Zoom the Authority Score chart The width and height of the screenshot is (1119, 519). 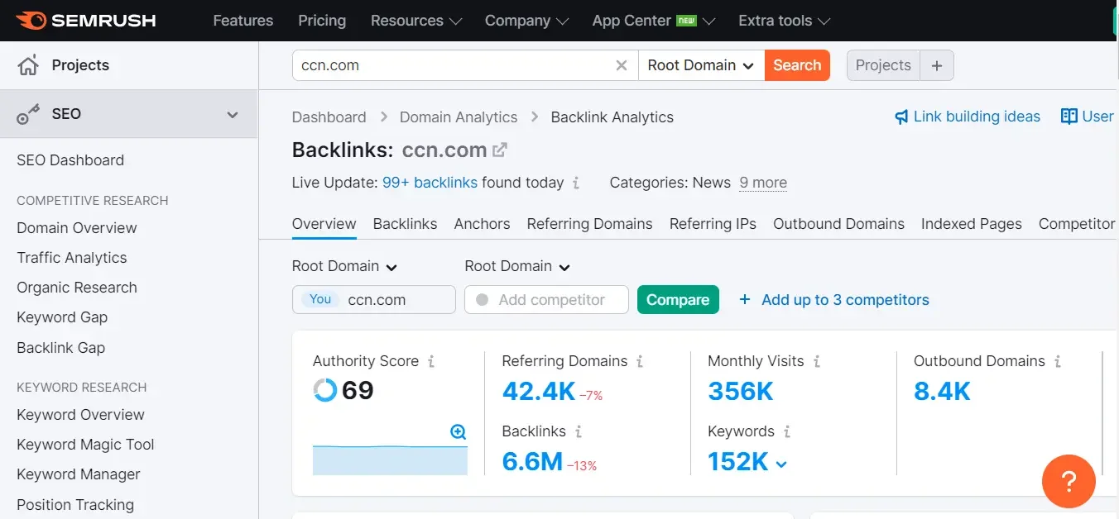tap(459, 431)
